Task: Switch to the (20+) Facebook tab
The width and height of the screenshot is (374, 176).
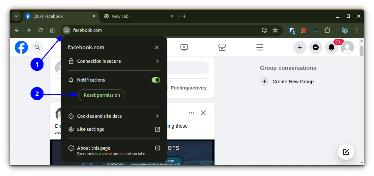Action: pos(61,16)
